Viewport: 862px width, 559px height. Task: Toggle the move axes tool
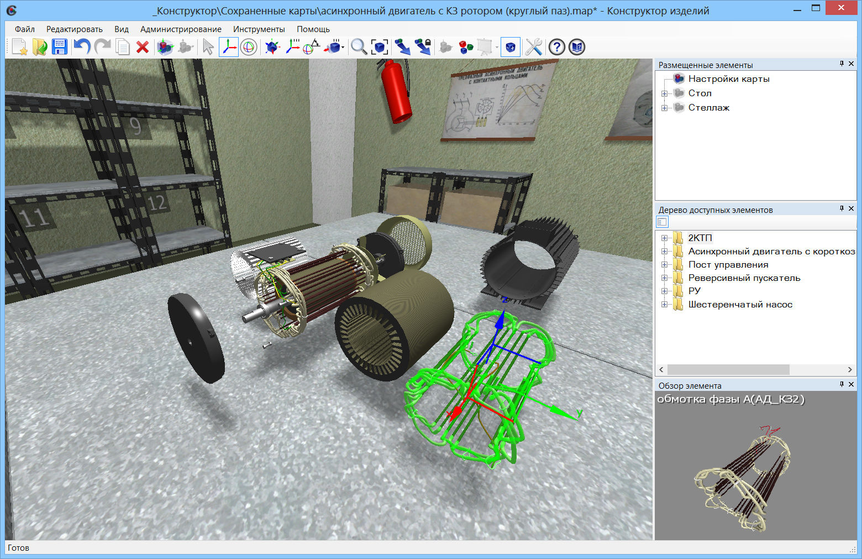(x=228, y=48)
